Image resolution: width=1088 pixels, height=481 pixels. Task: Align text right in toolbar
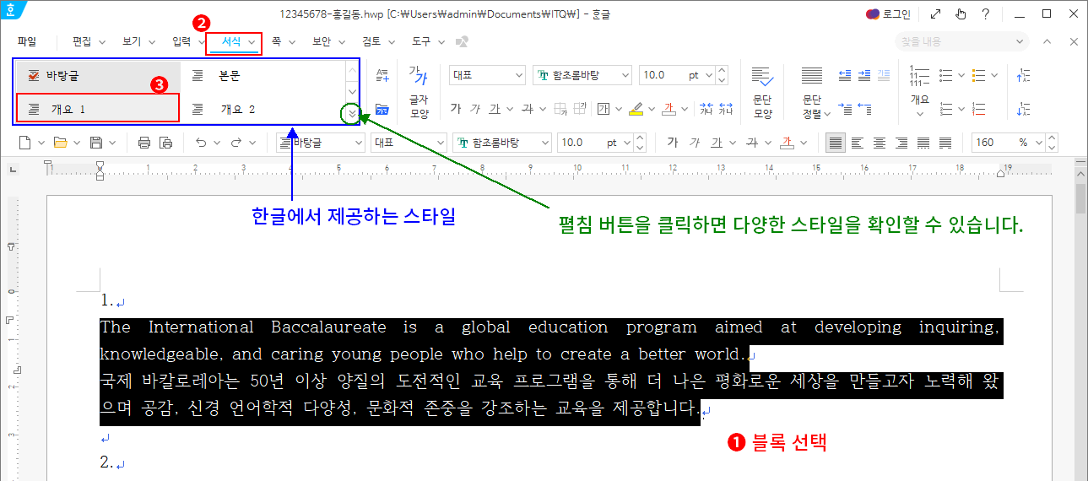tap(901, 143)
